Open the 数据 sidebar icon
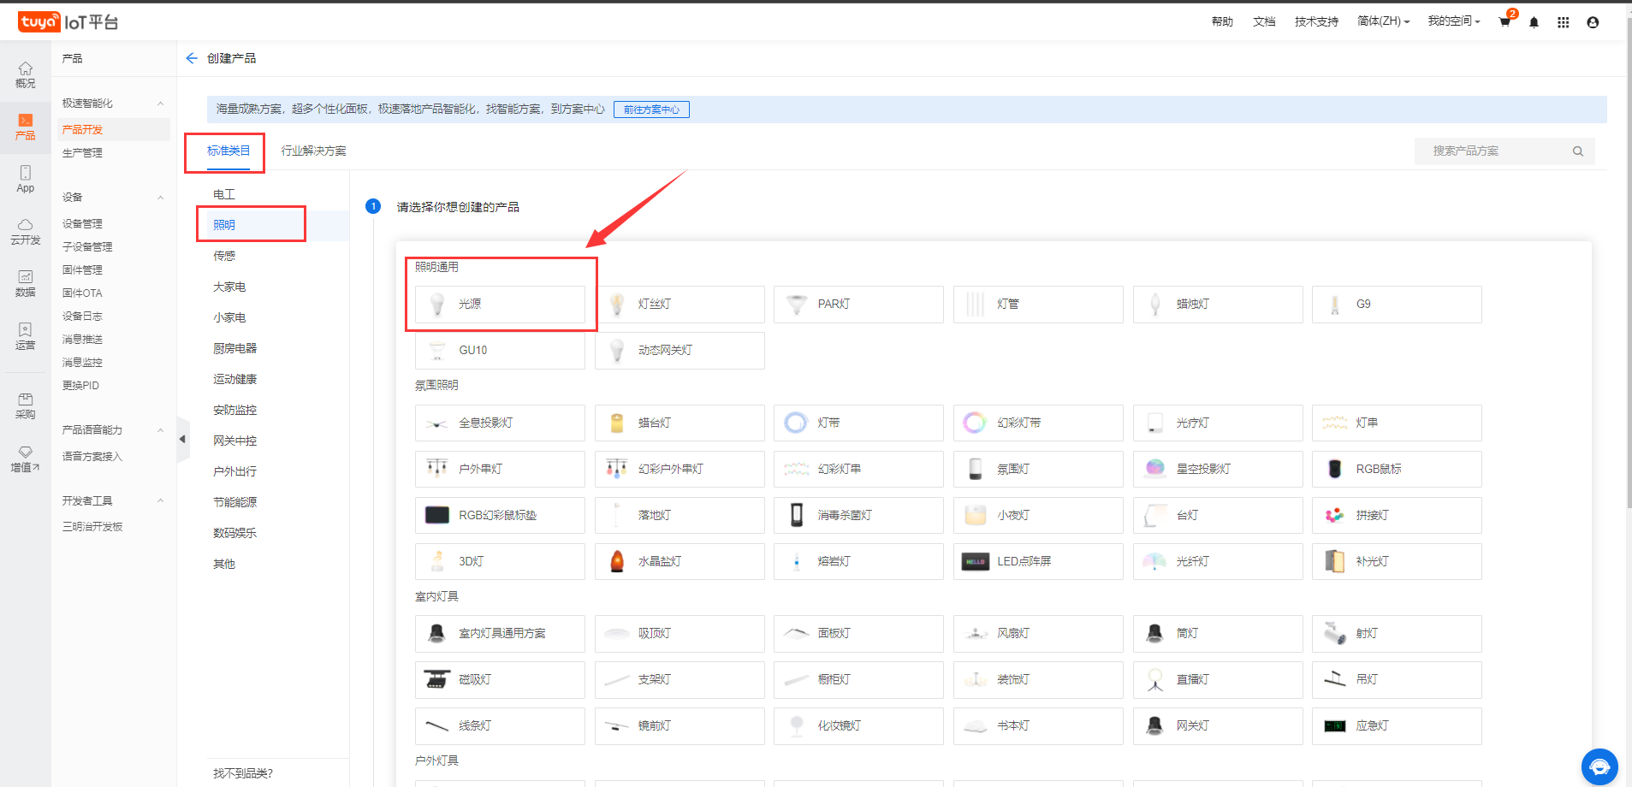The width and height of the screenshot is (1632, 787). pos(26,283)
